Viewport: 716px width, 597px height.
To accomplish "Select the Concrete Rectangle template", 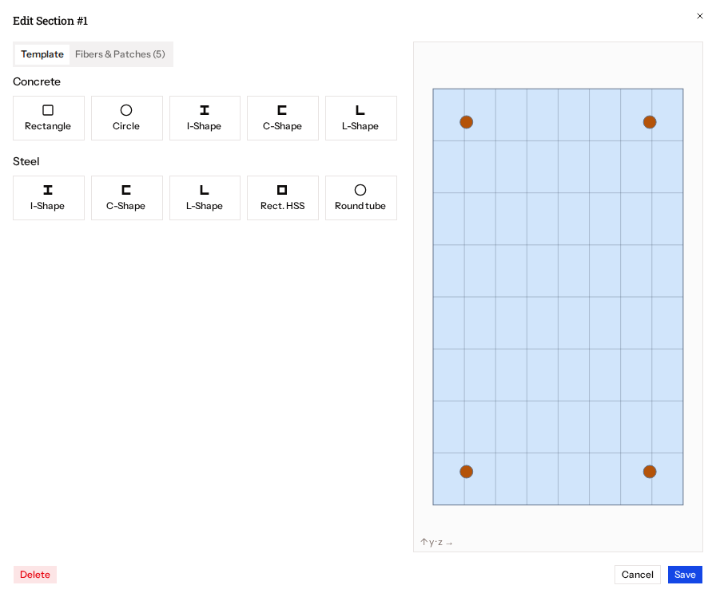I will [x=49, y=118].
